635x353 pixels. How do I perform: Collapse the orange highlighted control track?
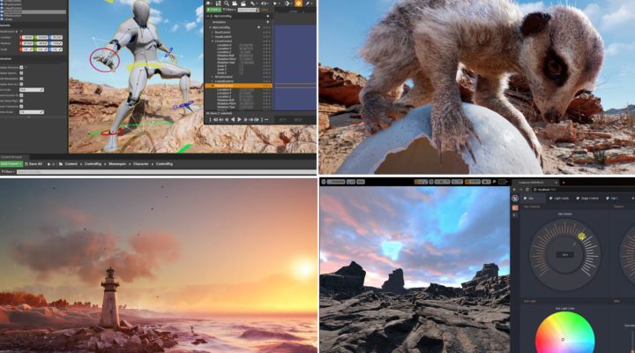(213, 86)
